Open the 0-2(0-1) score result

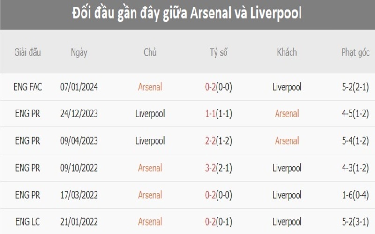tap(219, 222)
